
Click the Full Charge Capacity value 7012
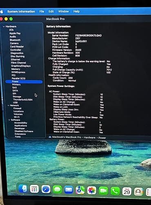pyautogui.click(x=109, y=70)
